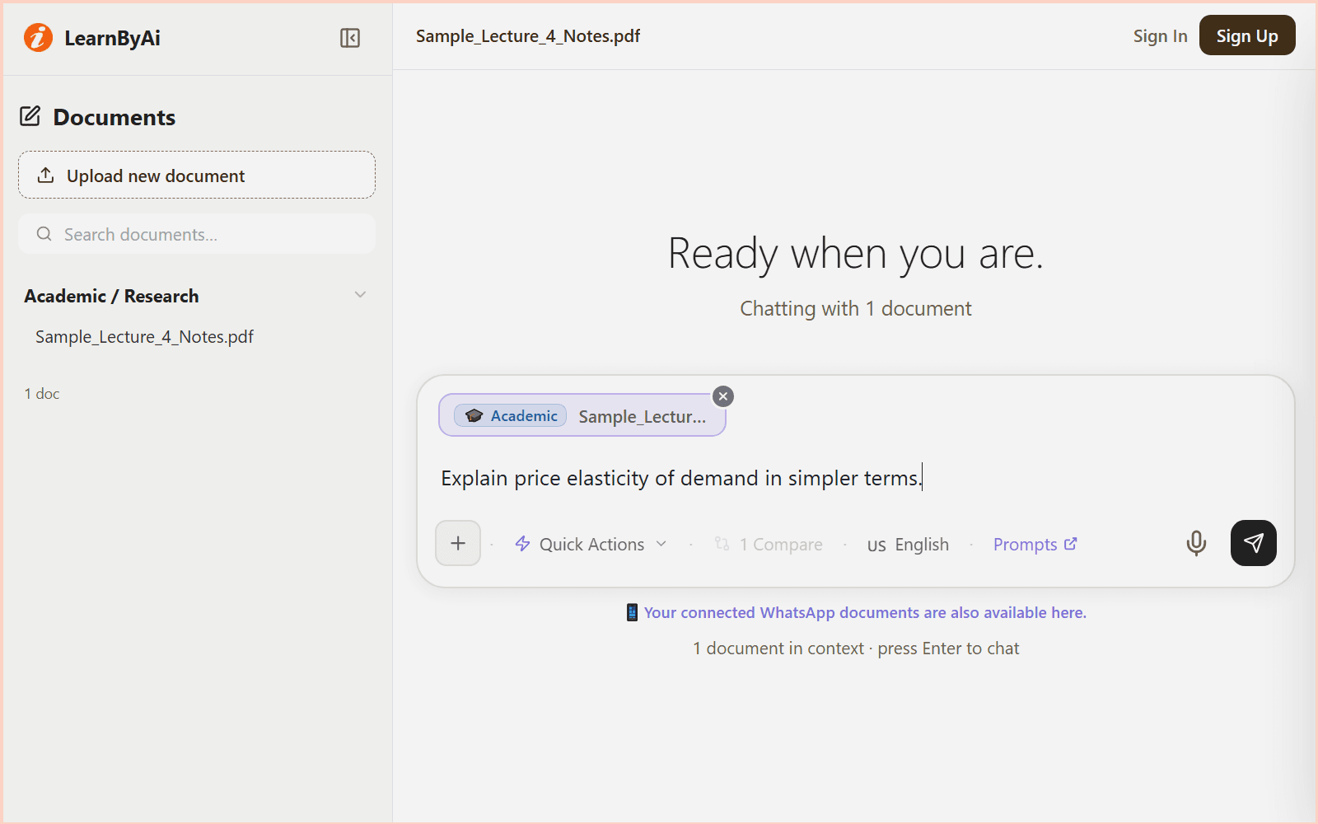This screenshot has height=824, width=1318.
Task: Click the Sign In link
Action: tap(1160, 36)
